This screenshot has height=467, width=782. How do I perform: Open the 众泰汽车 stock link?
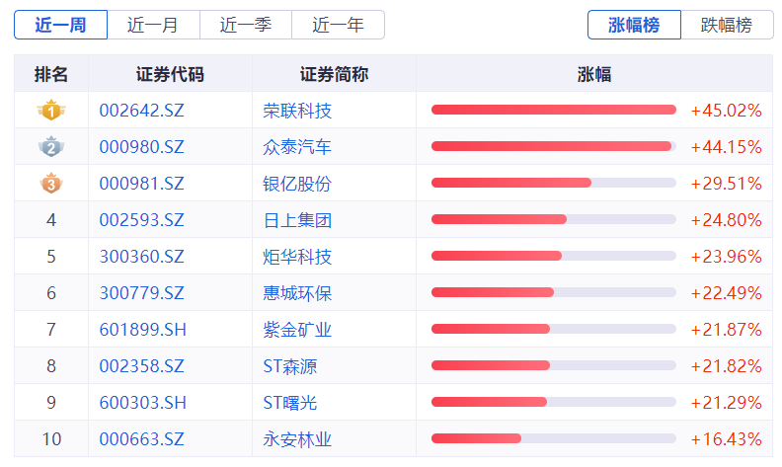pyautogui.click(x=297, y=147)
